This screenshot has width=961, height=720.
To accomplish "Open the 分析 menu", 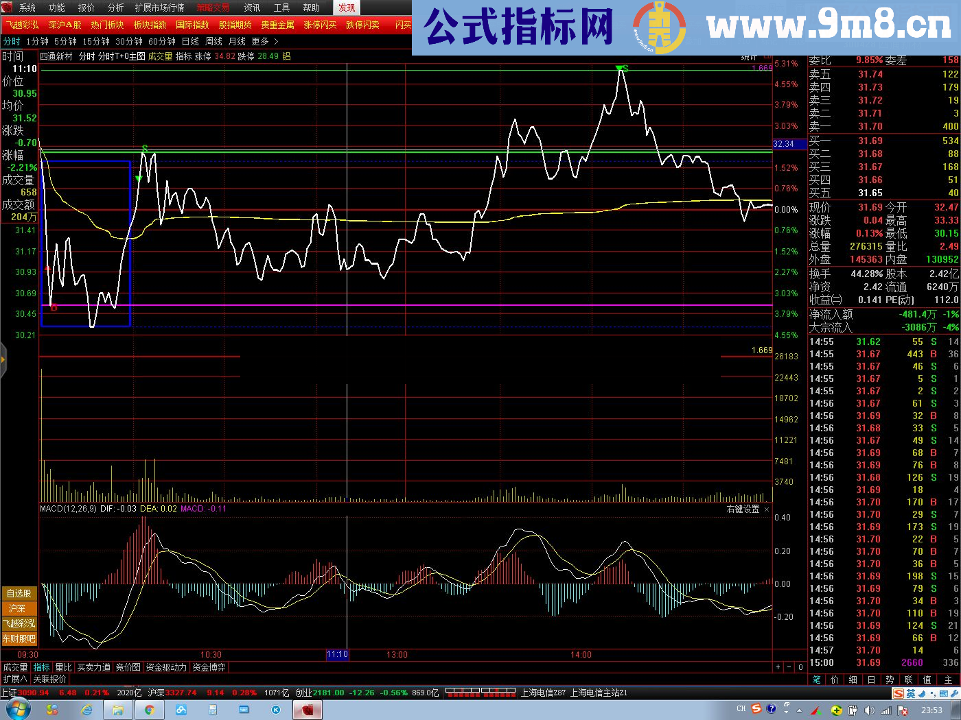I will click(116, 8).
